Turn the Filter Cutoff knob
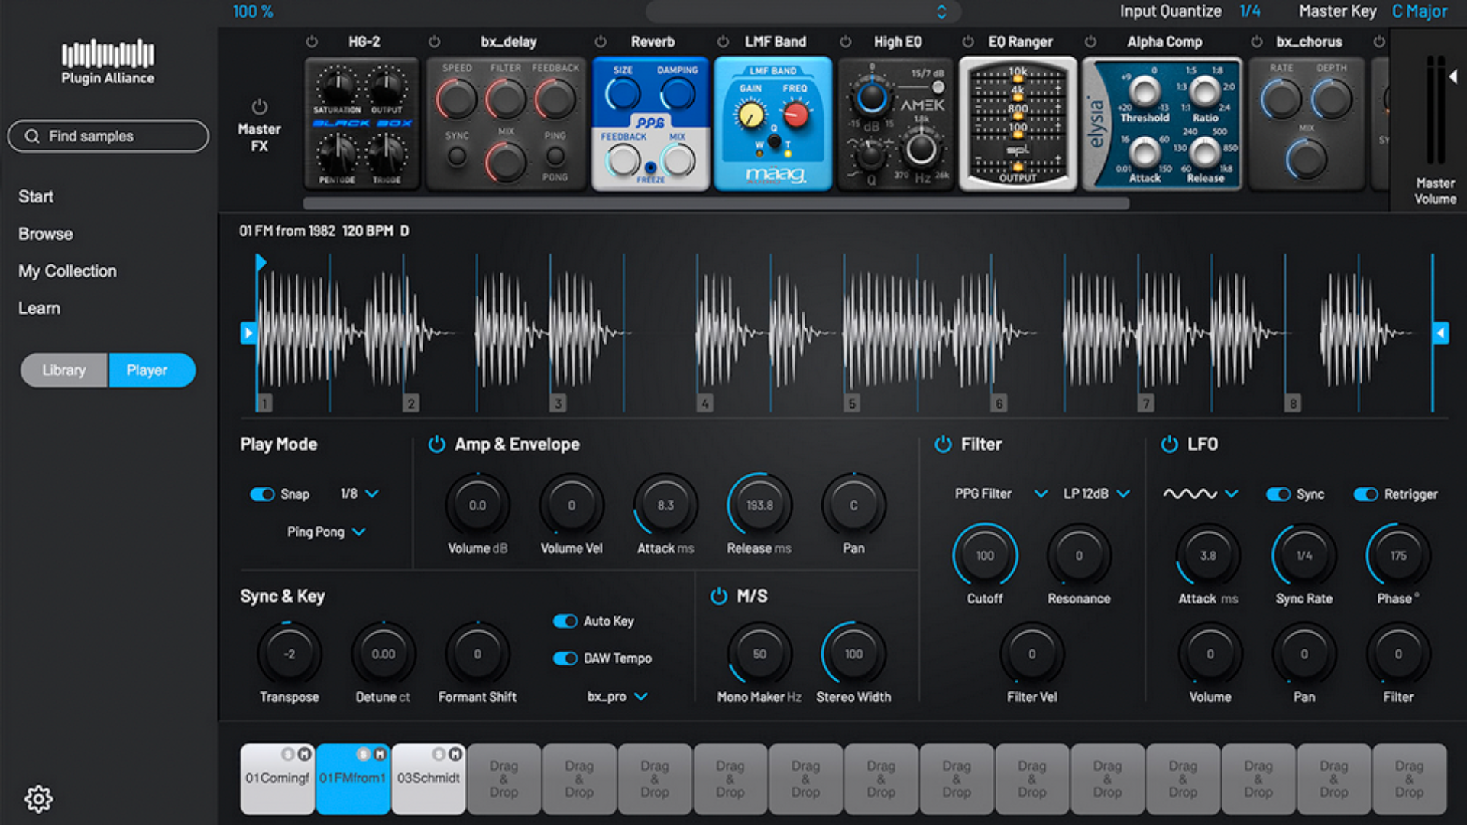 pyautogui.click(x=984, y=555)
